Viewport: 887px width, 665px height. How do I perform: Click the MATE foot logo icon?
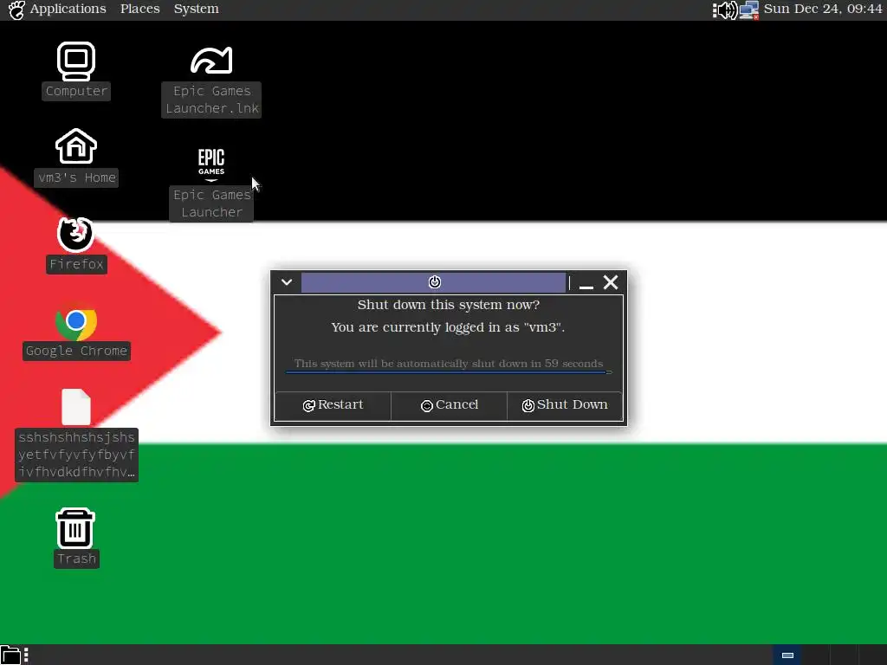pyautogui.click(x=16, y=10)
